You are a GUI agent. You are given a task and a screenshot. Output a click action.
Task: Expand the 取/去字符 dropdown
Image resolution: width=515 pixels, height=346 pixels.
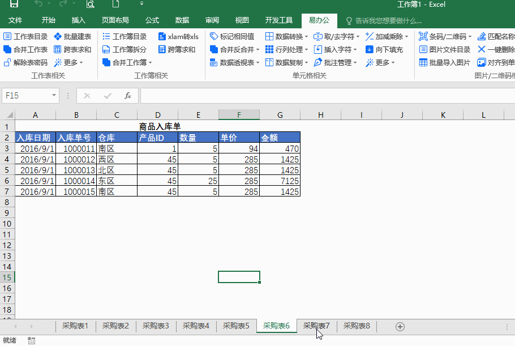click(x=358, y=36)
